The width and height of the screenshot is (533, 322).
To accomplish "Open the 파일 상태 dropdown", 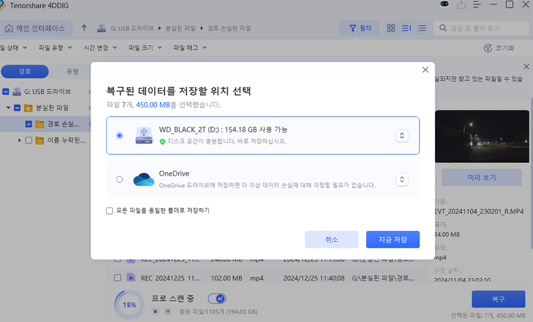I will 14,47.
